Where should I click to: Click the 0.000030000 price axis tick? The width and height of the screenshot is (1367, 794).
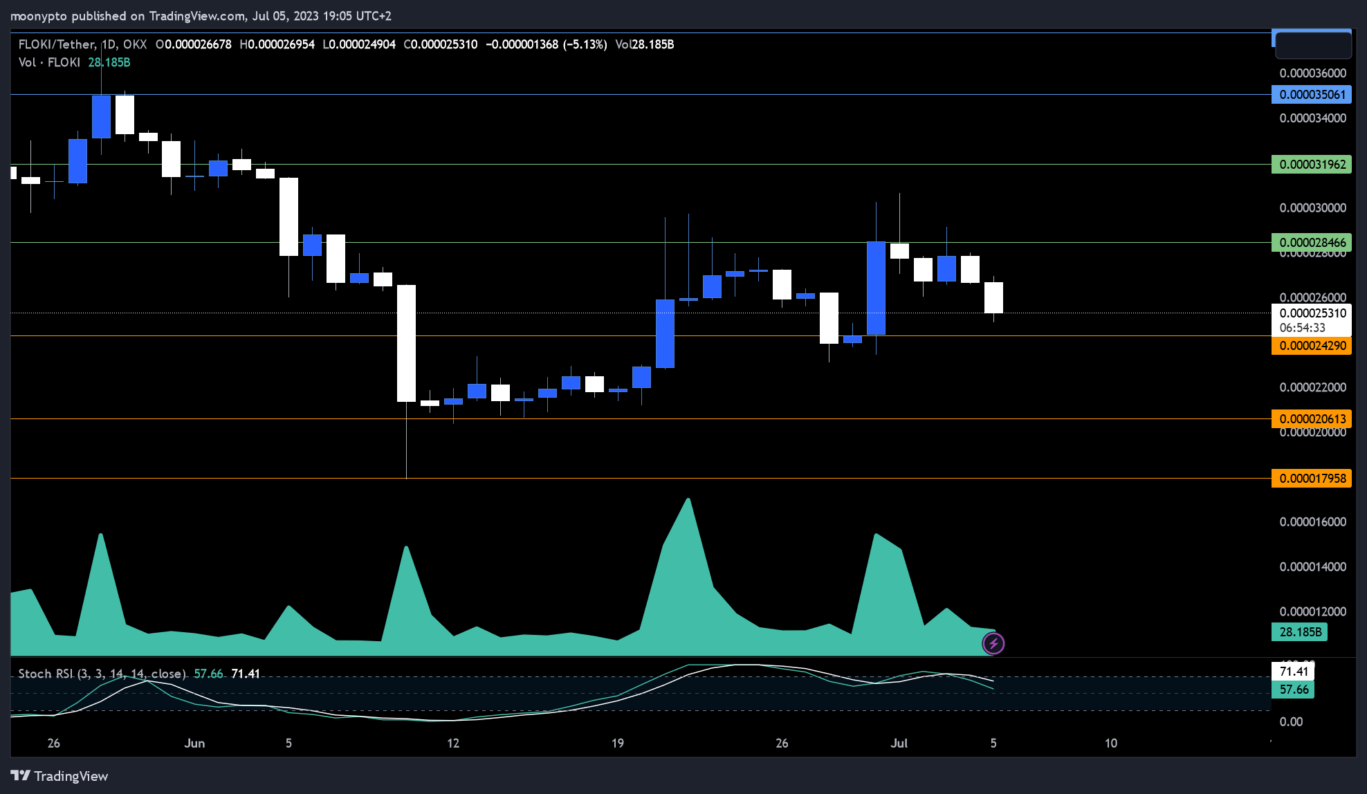[1312, 208]
